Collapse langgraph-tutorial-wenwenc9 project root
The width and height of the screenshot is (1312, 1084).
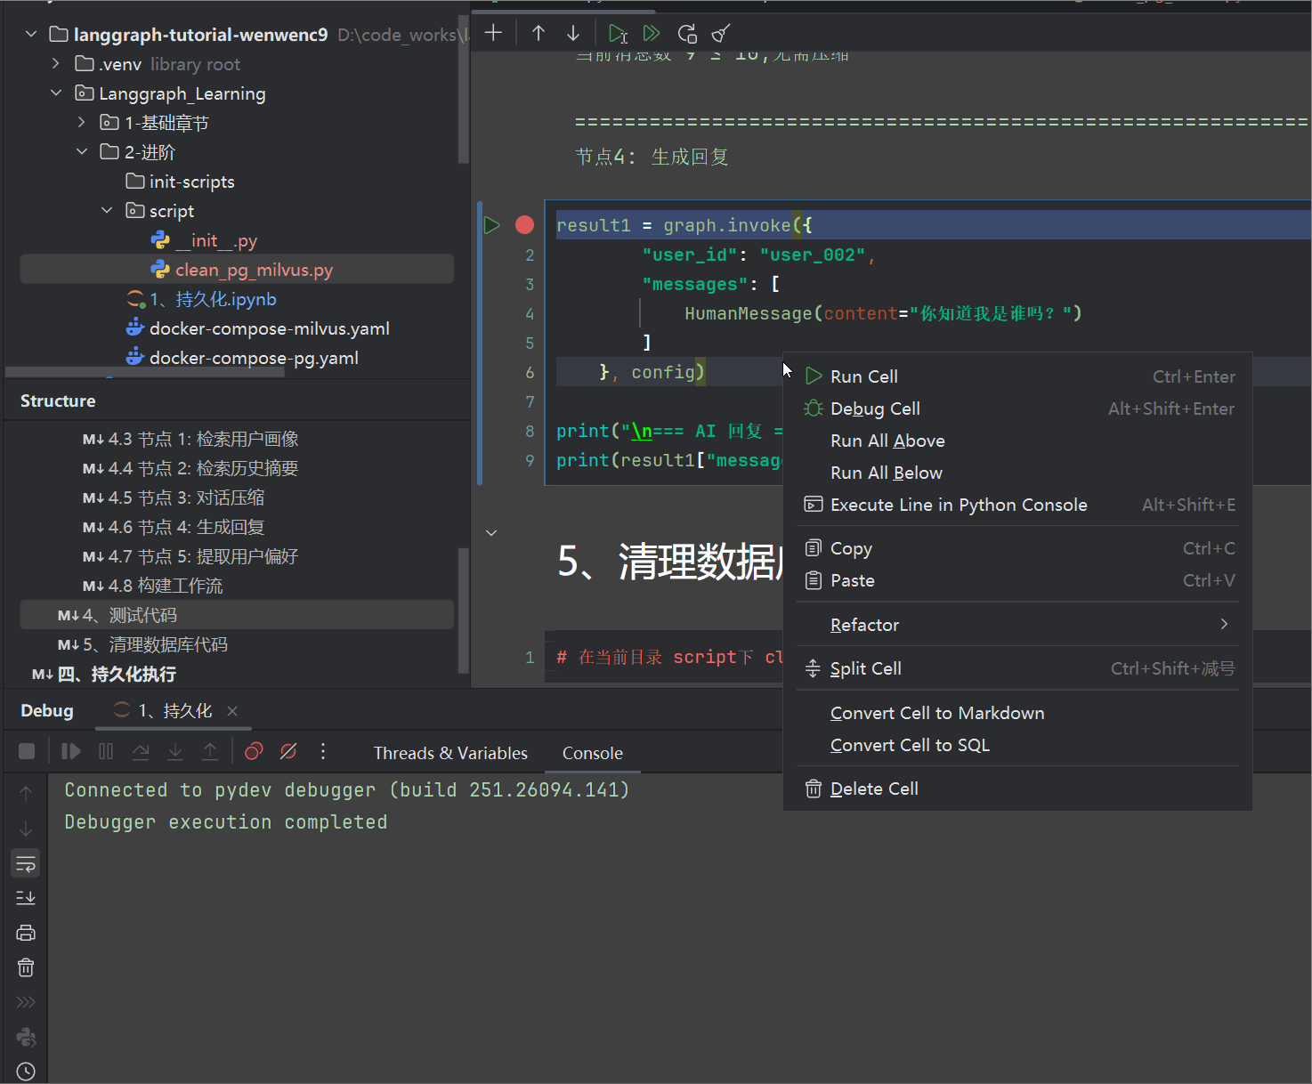[31, 35]
